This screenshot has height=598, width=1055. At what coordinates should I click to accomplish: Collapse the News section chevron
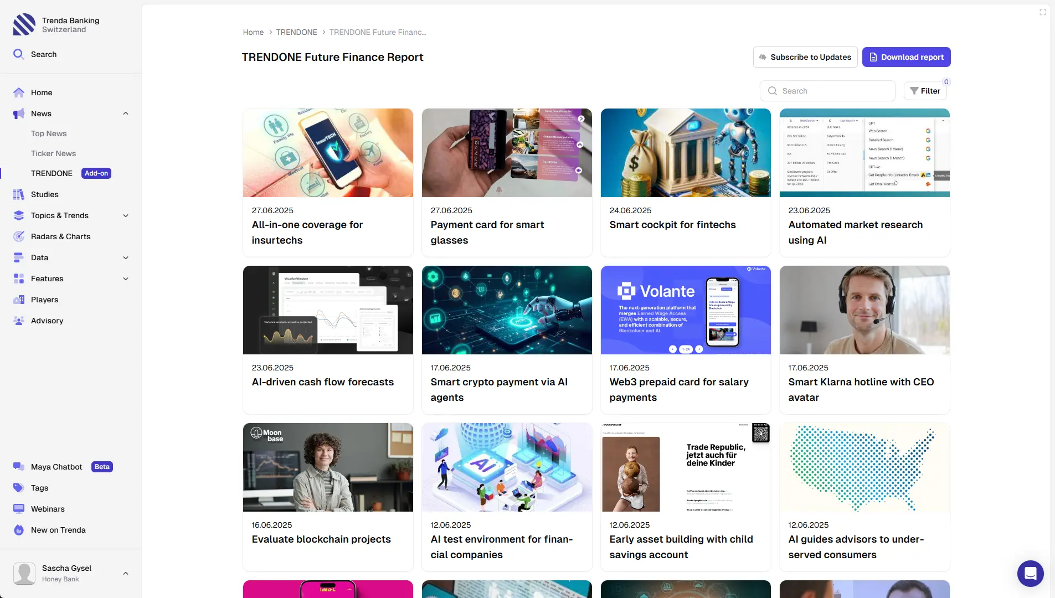click(126, 114)
